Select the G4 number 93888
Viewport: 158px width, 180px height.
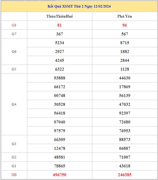click(59, 78)
